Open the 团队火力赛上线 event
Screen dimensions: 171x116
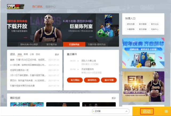(x=89, y=61)
